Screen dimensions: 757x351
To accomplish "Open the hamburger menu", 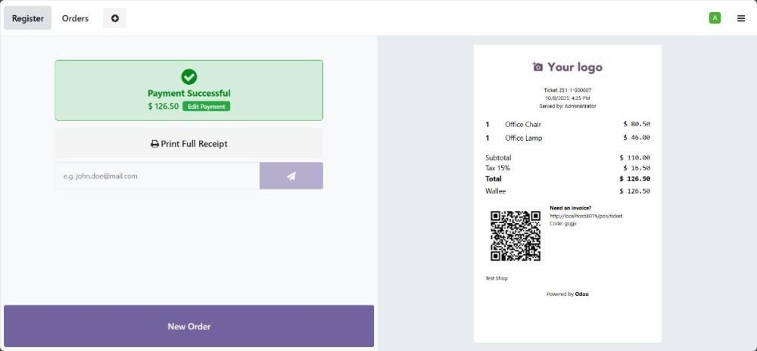I will point(740,18).
